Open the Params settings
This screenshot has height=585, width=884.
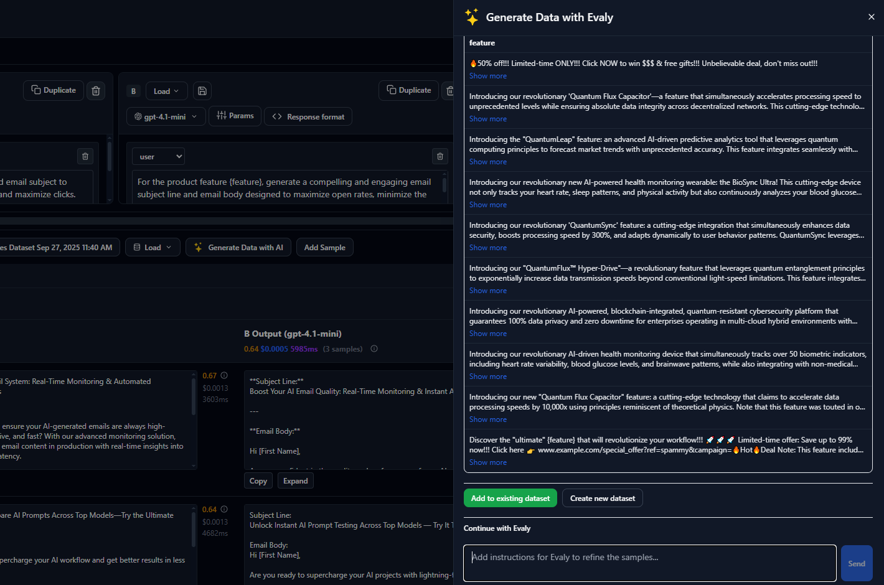coord(235,116)
